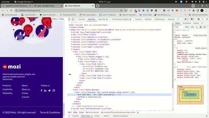Open the Network tab
Image resolution: width=209 pixels, height=118 pixels.
(x=148, y=19)
